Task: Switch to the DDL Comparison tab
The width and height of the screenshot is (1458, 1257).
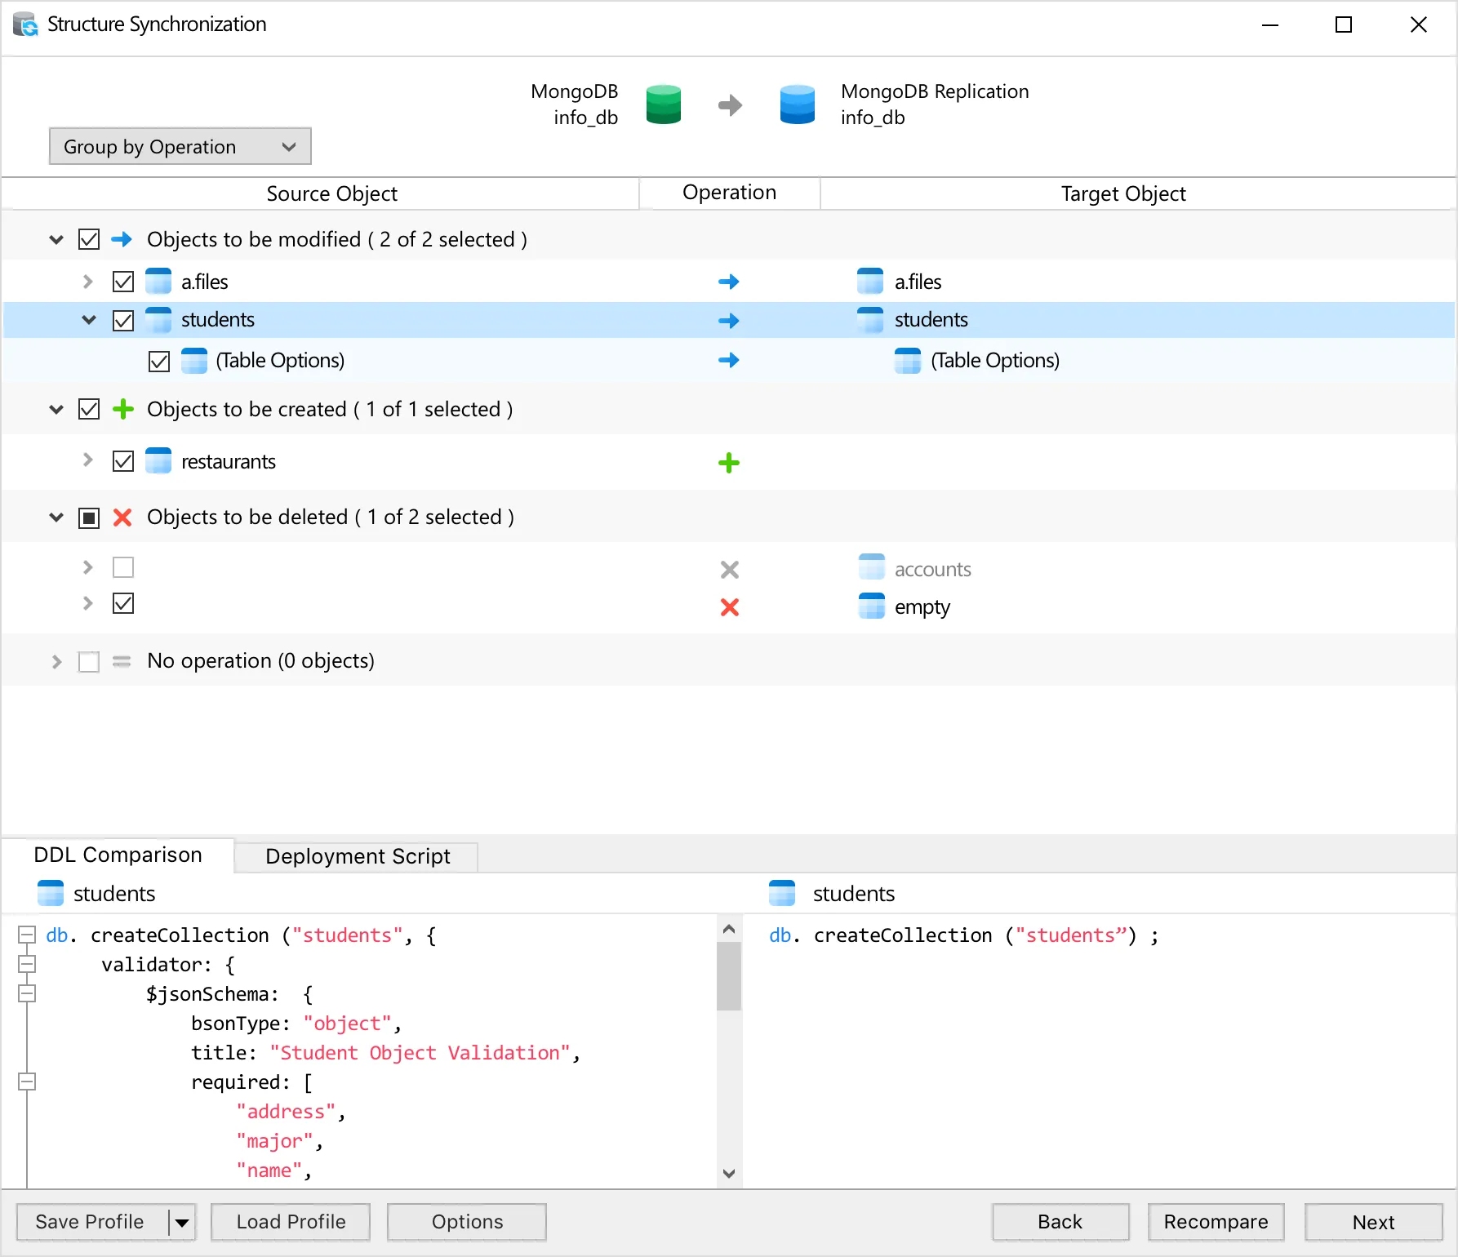Action: pos(118,855)
